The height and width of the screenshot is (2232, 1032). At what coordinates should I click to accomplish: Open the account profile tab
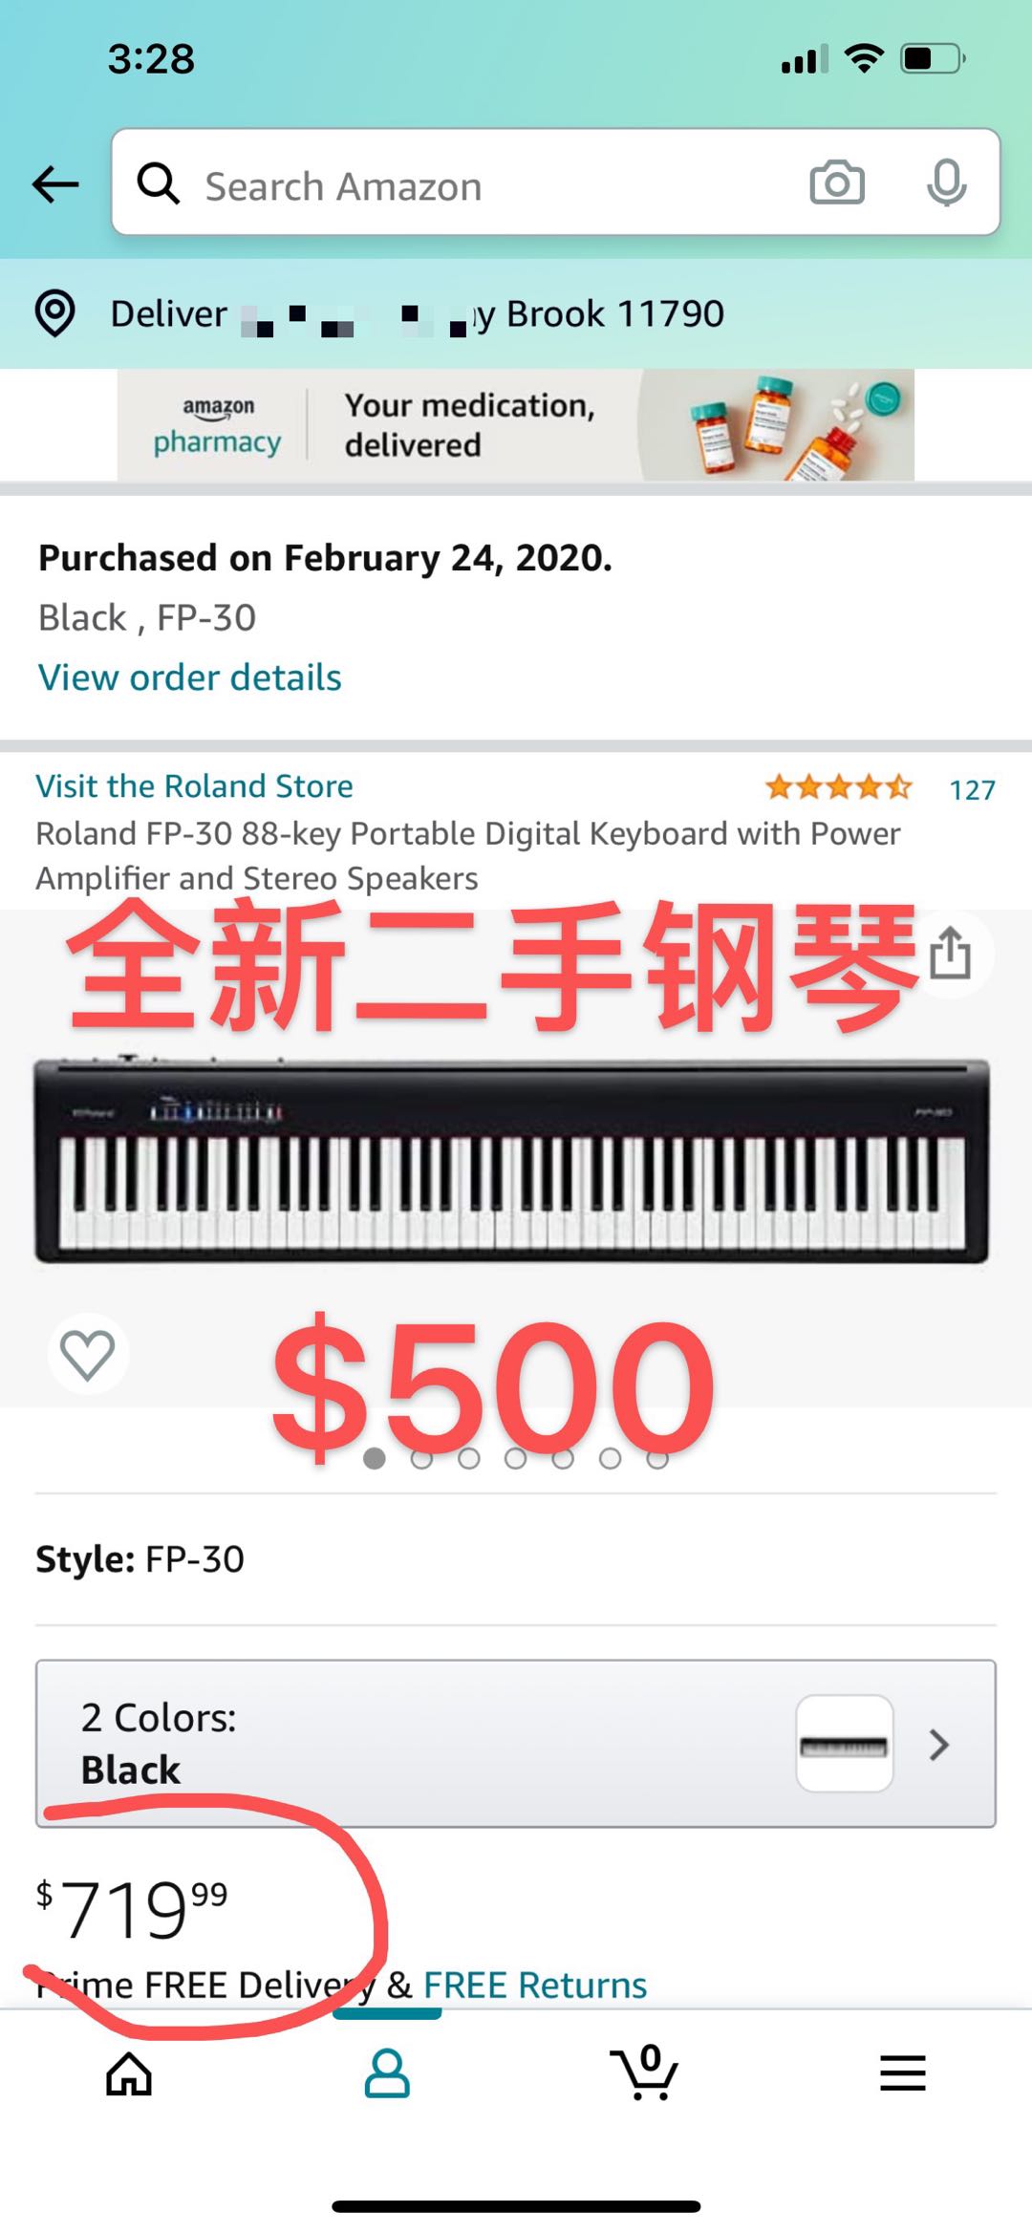[x=387, y=2073]
